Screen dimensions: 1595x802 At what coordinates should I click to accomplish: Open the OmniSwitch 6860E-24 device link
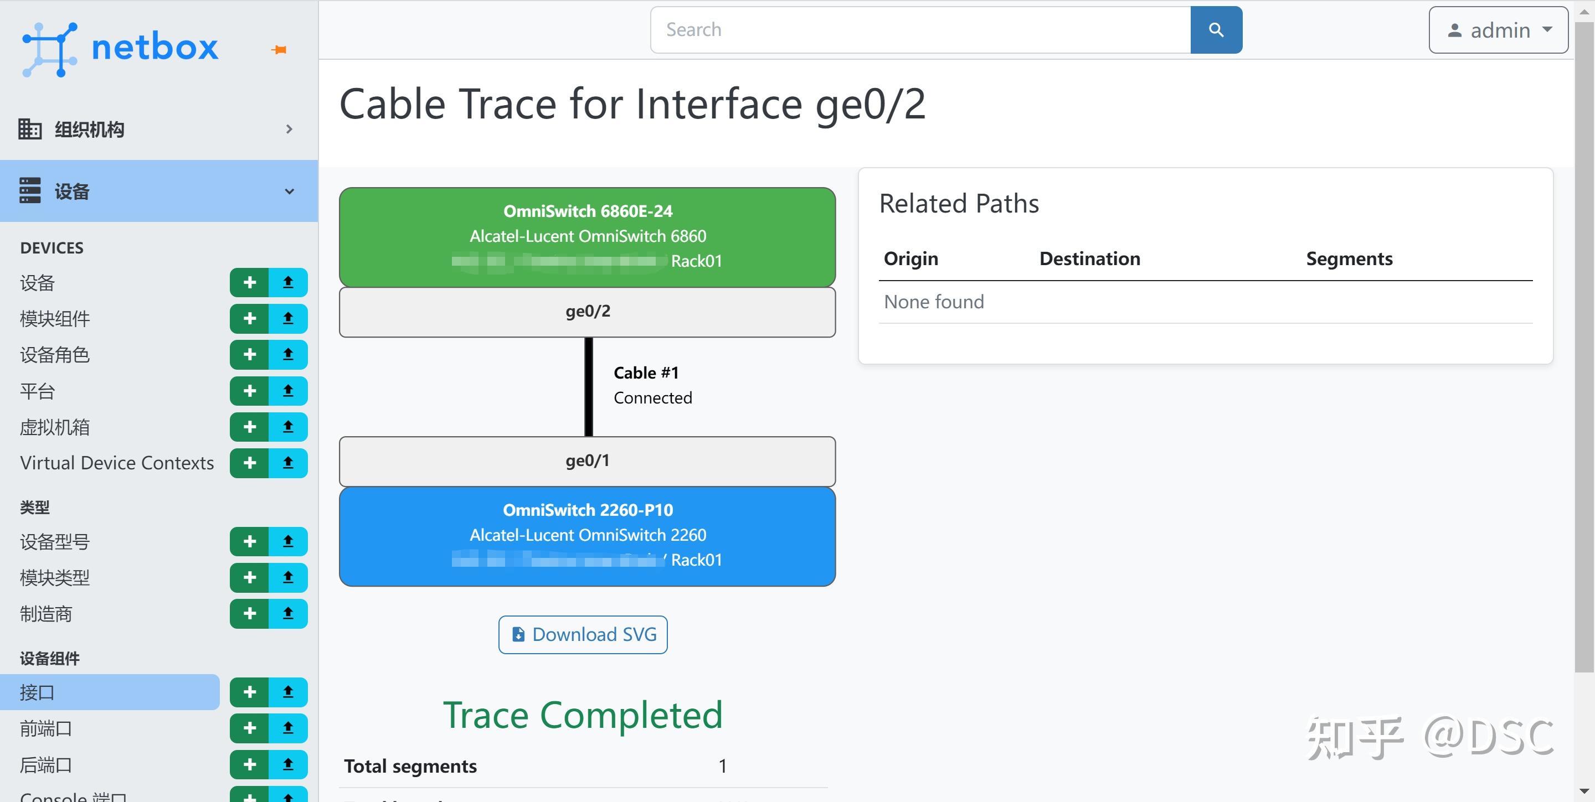pyautogui.click(x=588, y=211)
